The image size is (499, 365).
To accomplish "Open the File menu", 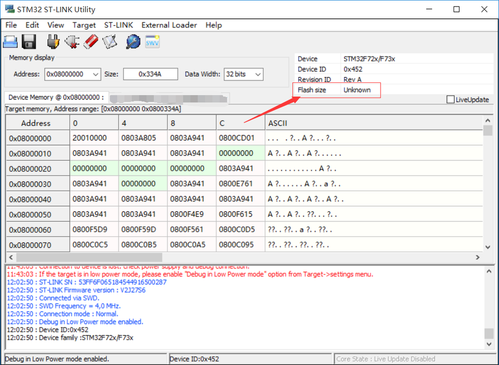I will click(x=11, y=25).
